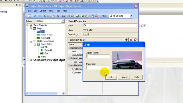The width and height of the screenshot is (183, 103).
Task: Click the pin icon in the left pane header
Action: point(17,5)
